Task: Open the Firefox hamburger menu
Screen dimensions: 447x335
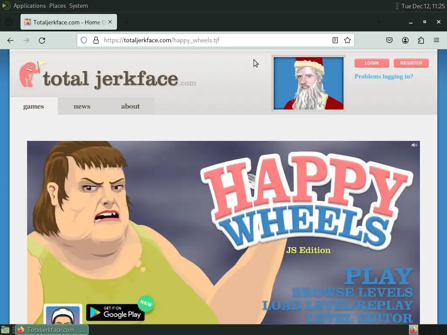Action: coord(437,40)
